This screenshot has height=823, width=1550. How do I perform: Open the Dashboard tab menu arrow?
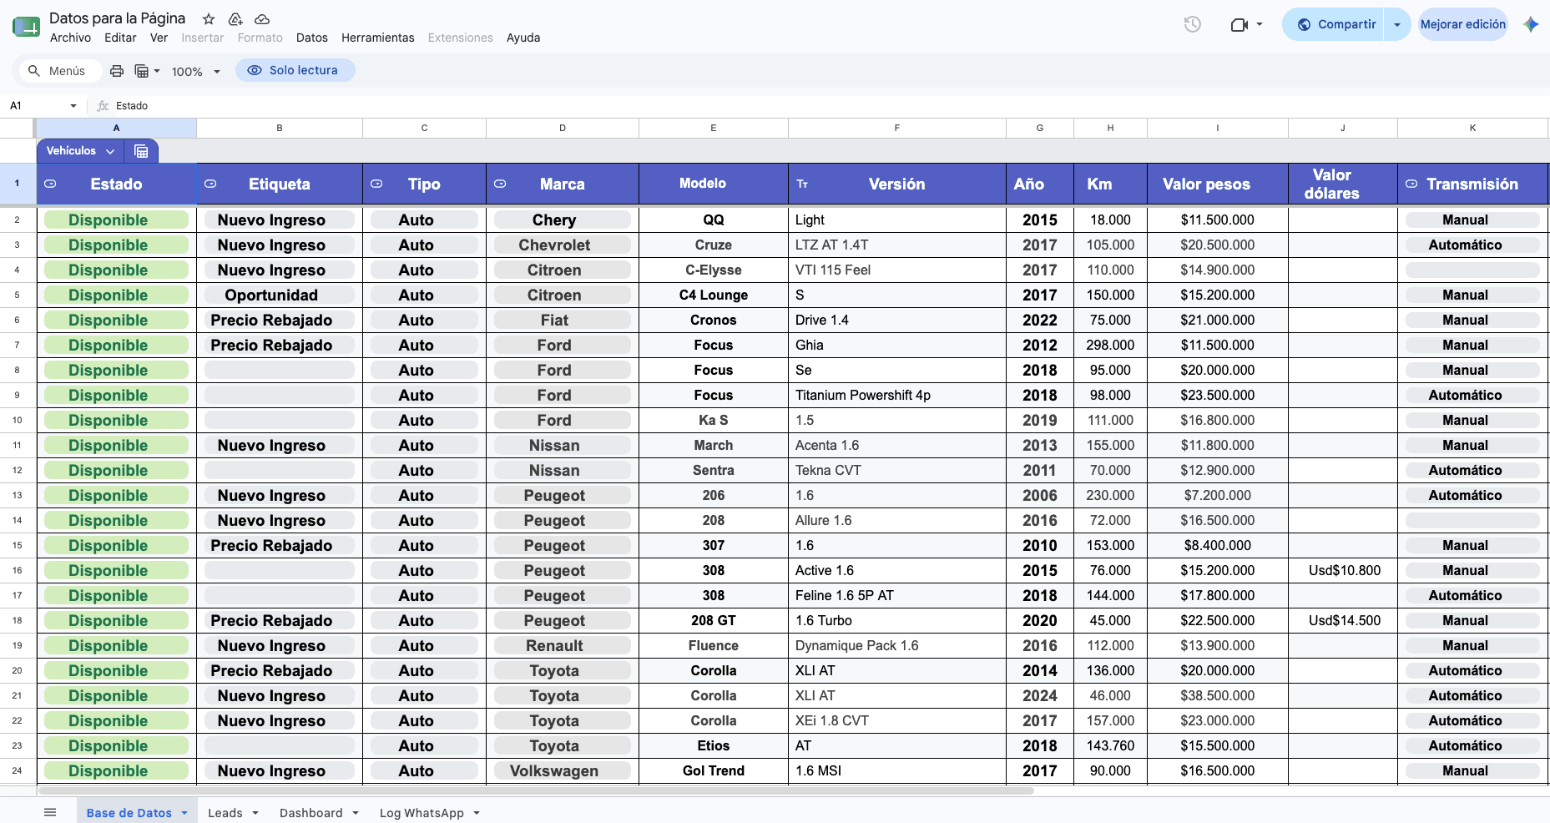pos(356,812)
